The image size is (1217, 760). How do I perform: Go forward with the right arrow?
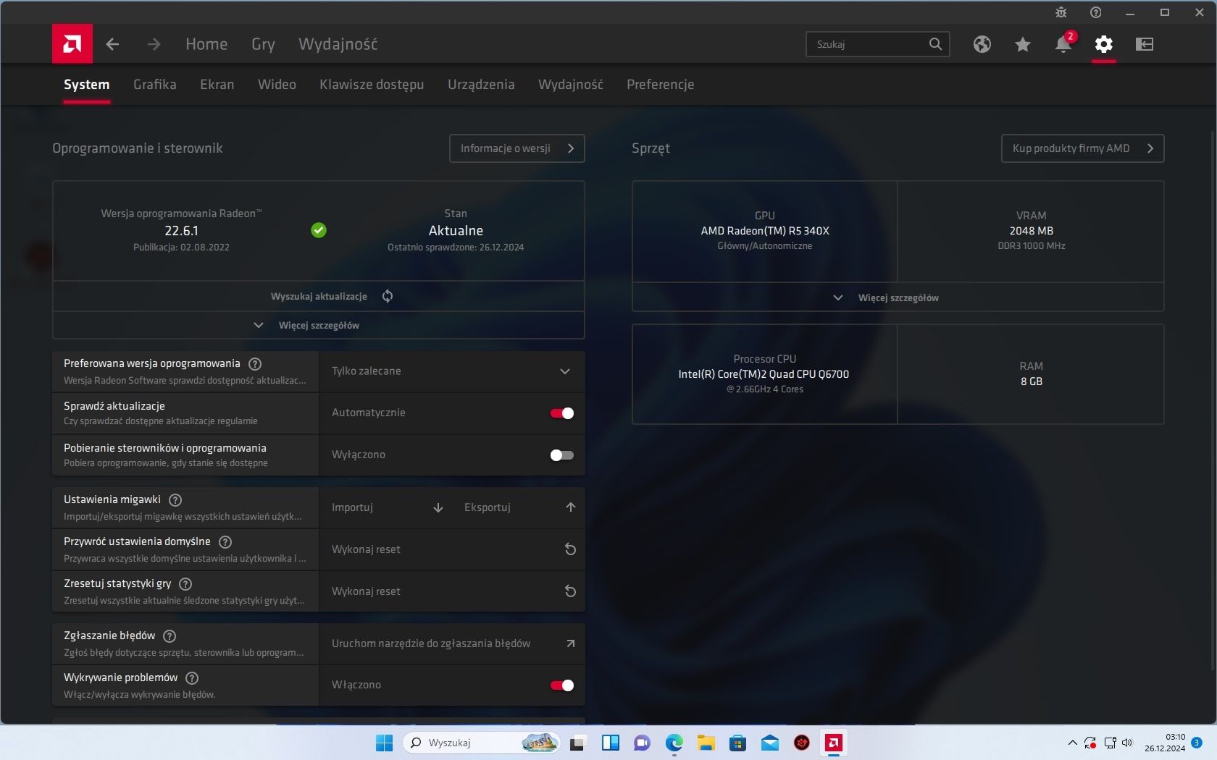pyautogui.click(x=154, y=44)
